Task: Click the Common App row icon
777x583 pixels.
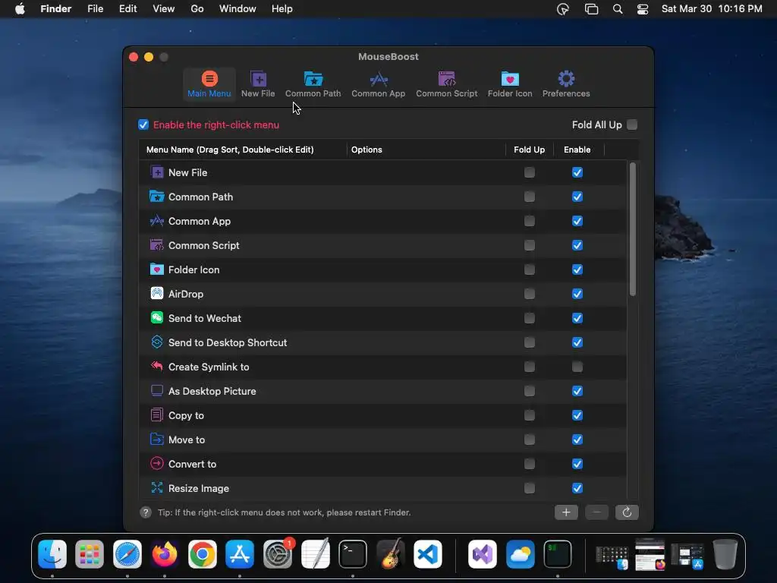Action: [156, 221]
